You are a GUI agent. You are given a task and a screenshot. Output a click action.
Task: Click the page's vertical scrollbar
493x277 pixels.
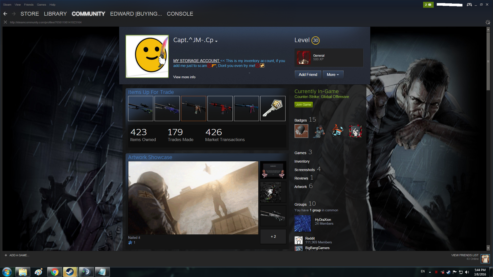click(488, 62)
